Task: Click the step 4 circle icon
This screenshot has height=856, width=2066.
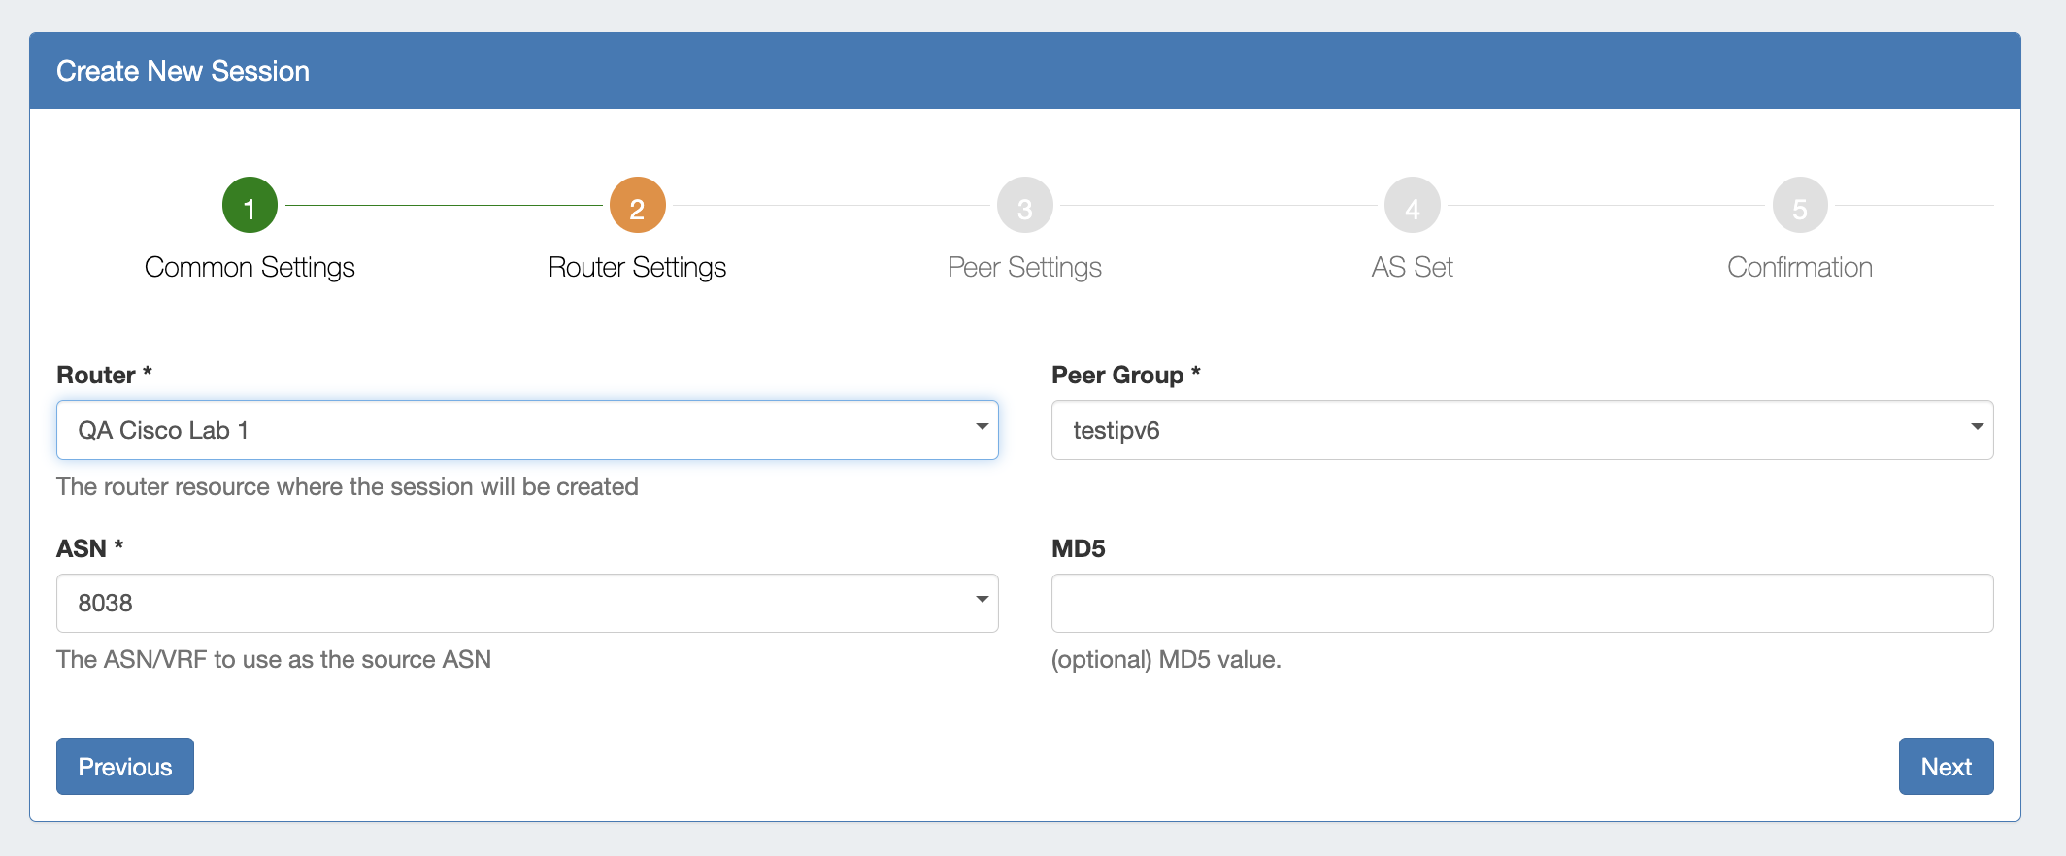Action: point(1412,206)
